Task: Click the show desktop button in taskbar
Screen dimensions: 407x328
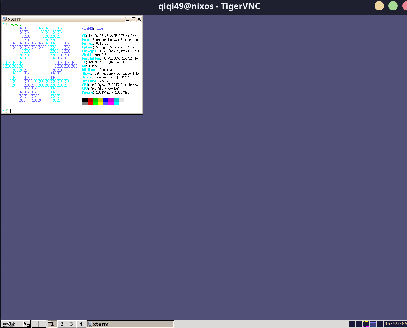Action: coord(19,324)
